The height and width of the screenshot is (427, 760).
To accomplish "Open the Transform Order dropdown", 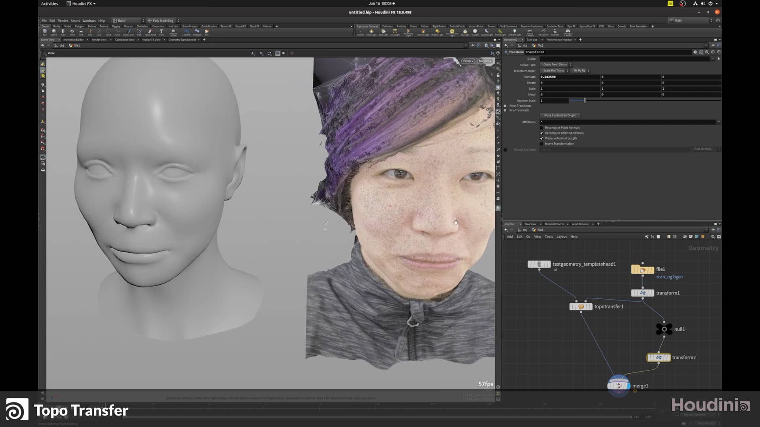I will pos(554,70).
